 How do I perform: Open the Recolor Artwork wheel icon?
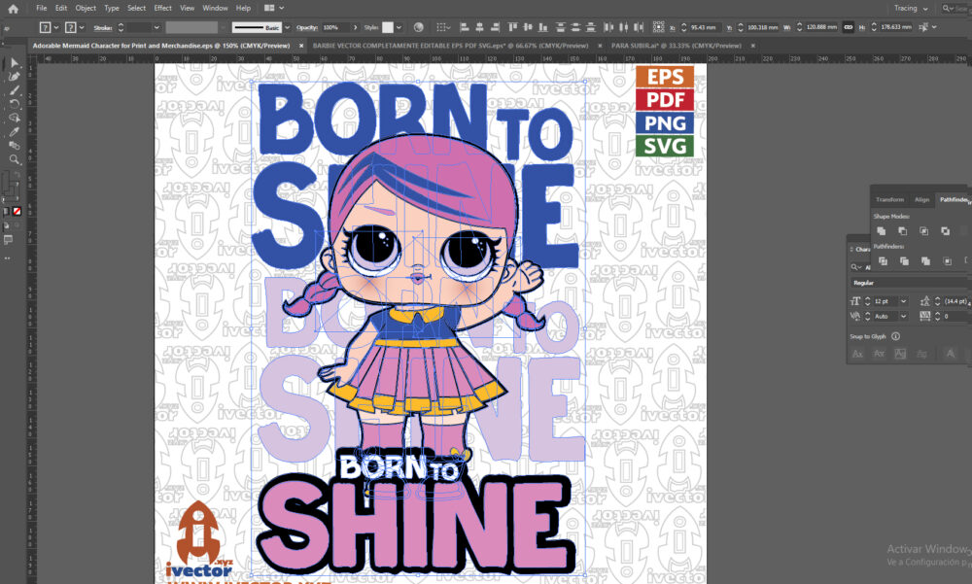click(x=418, y=27)
